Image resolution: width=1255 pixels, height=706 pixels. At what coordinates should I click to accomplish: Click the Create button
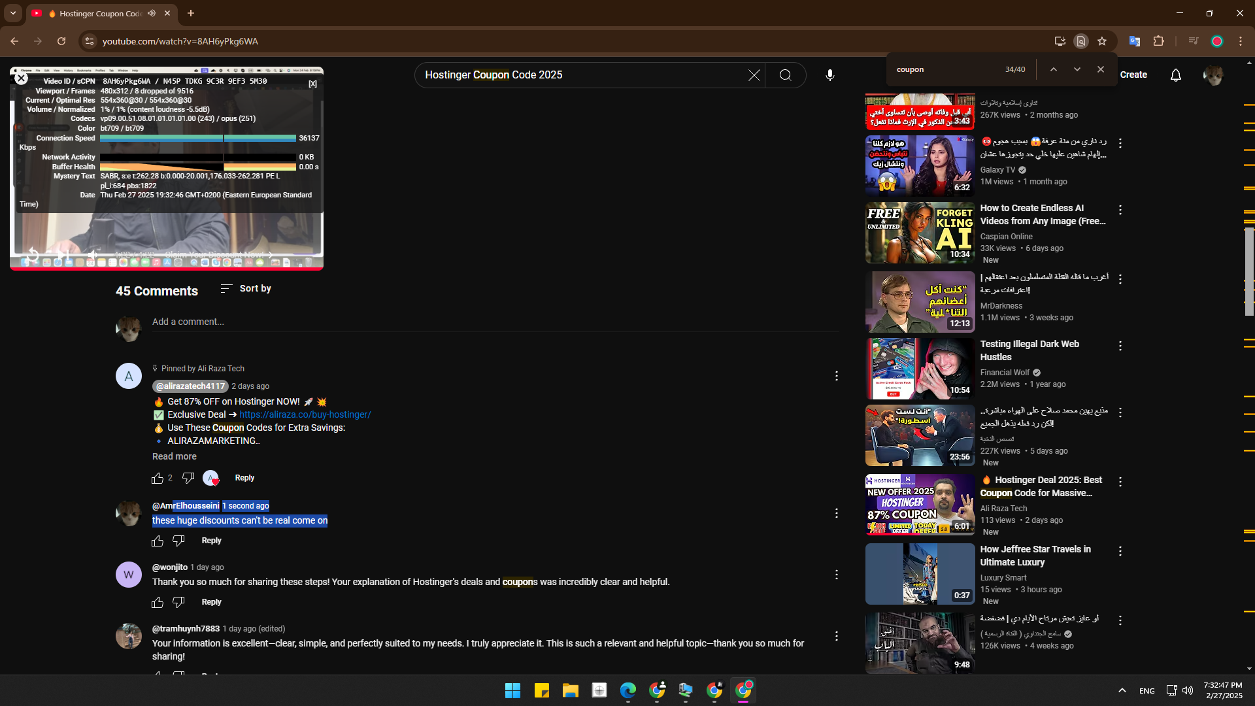click(x=1133, y=75)
